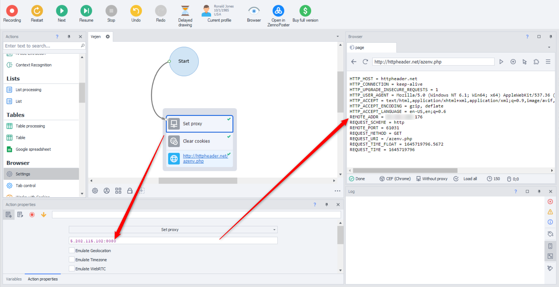Show warnings filter in Log panel
This screenshot has width=559, height=287.
pos(550,212)
